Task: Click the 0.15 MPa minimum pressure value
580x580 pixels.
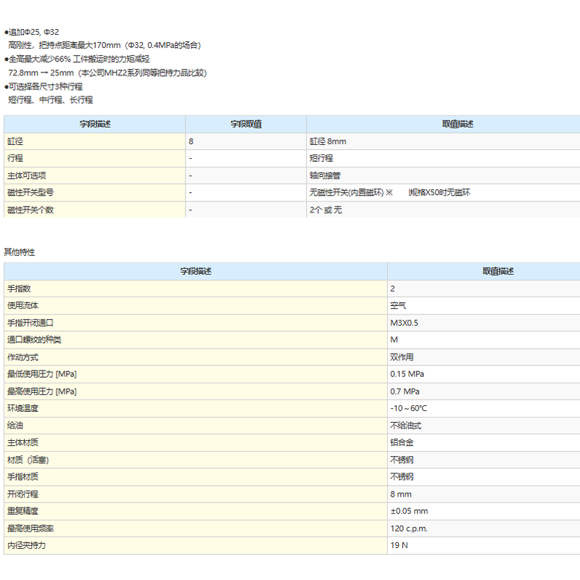Action: click(x=407, y=374)
